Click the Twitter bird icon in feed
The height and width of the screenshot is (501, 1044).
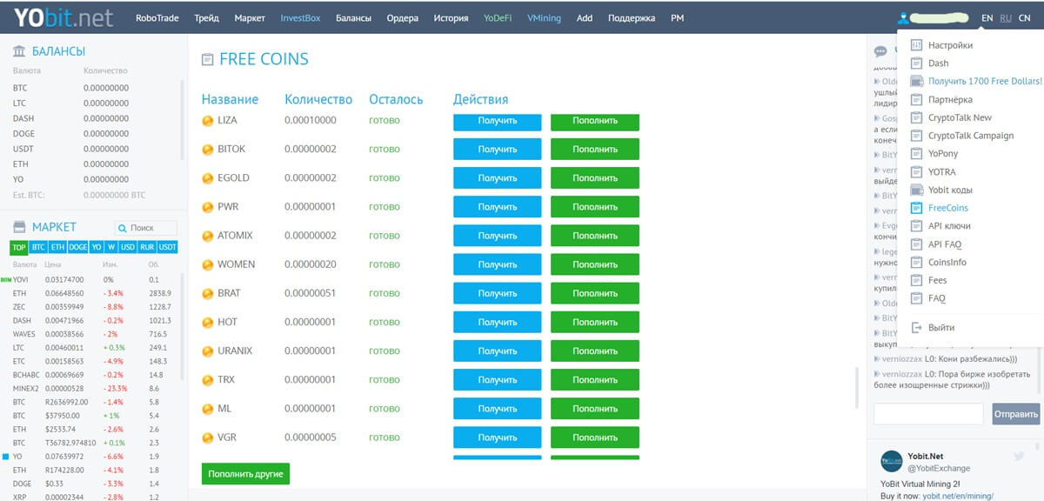(1019, 456)
